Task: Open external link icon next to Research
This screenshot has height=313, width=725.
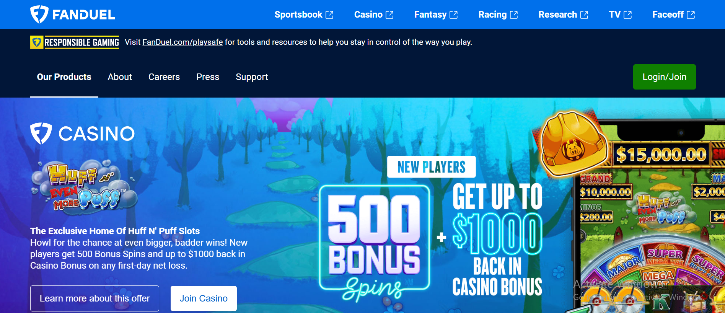Action: [x=584, y=15]
